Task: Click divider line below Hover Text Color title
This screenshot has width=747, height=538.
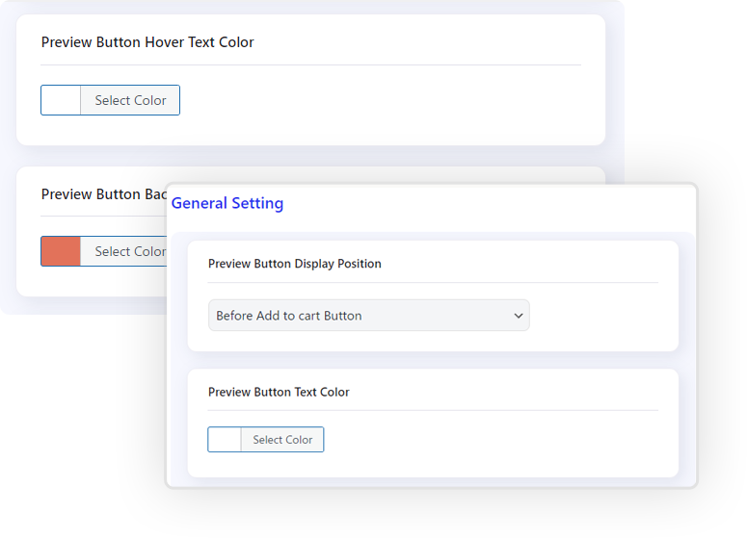Action: (x=310, y=64)
